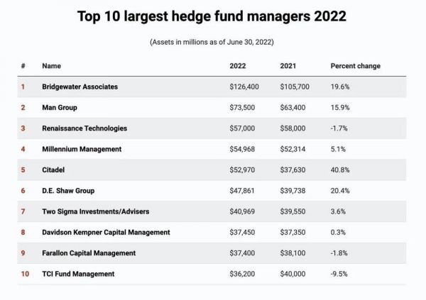Image resolution: width=426 pixels, height=300 pixels.
Task: Open Millennium Management row name
Action: (82, 149)
